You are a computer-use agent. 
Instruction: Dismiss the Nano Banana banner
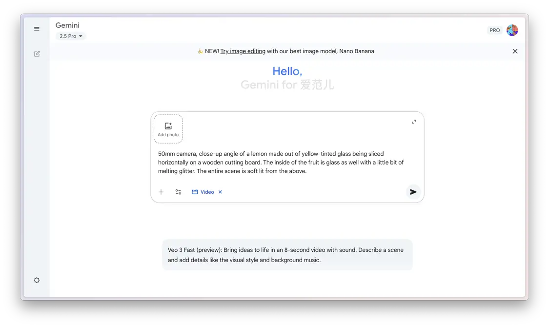[x=515, y=51]
